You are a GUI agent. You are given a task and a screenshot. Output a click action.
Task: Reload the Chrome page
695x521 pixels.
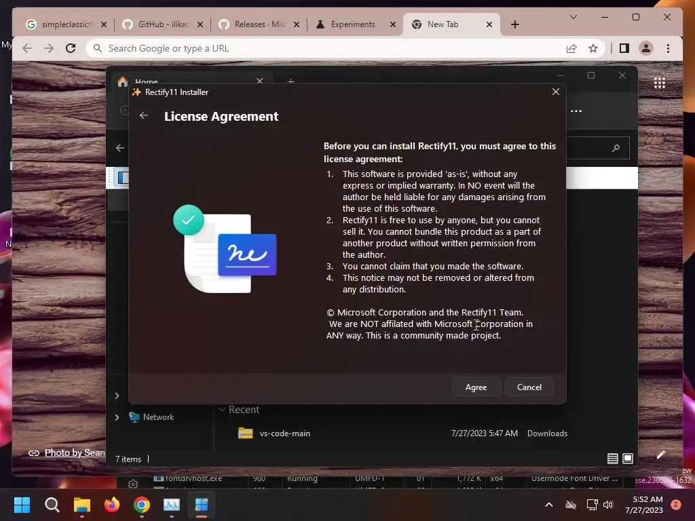point(71,48)
